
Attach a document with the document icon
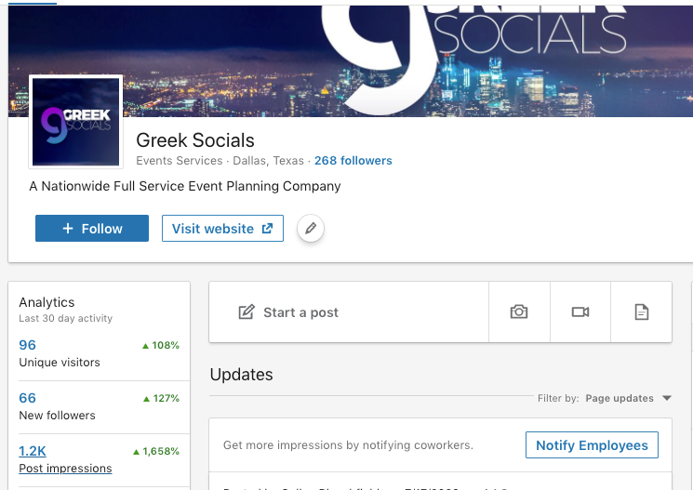641,312
